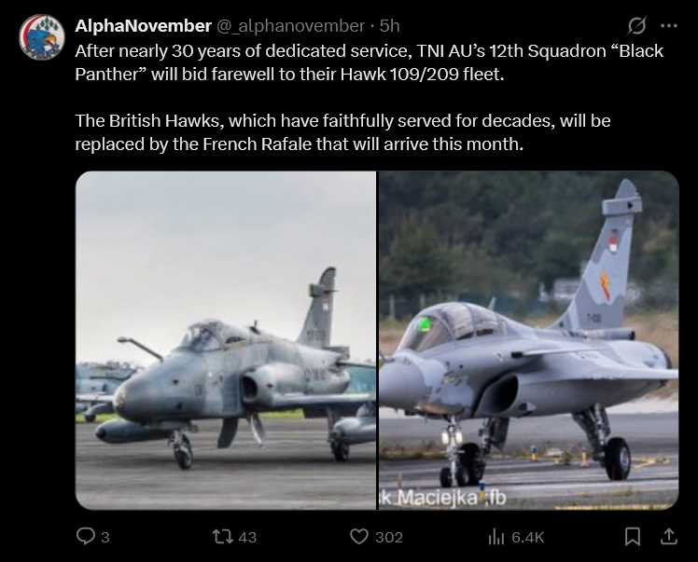Click the AlphaNovember display name
698x562 pixels.
[143, 26]
